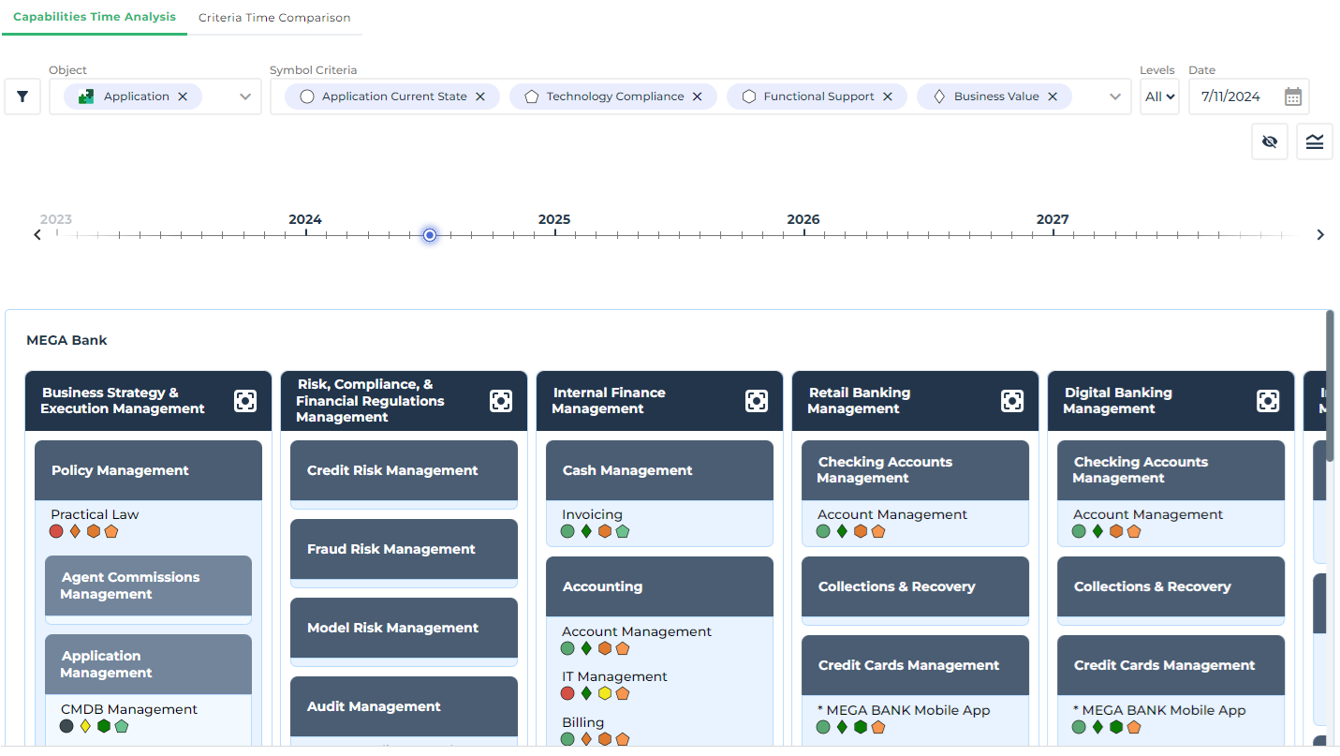Click the current date timeline marker

(430, 235)
